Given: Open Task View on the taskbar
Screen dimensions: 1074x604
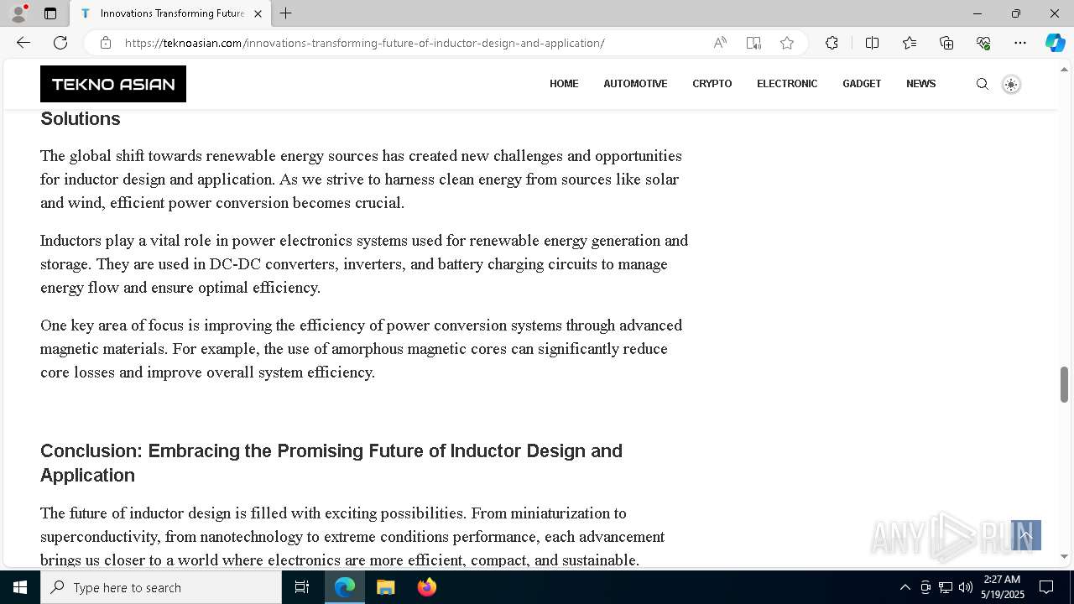Looking at the screenshot, I should [x=302, y=587].
